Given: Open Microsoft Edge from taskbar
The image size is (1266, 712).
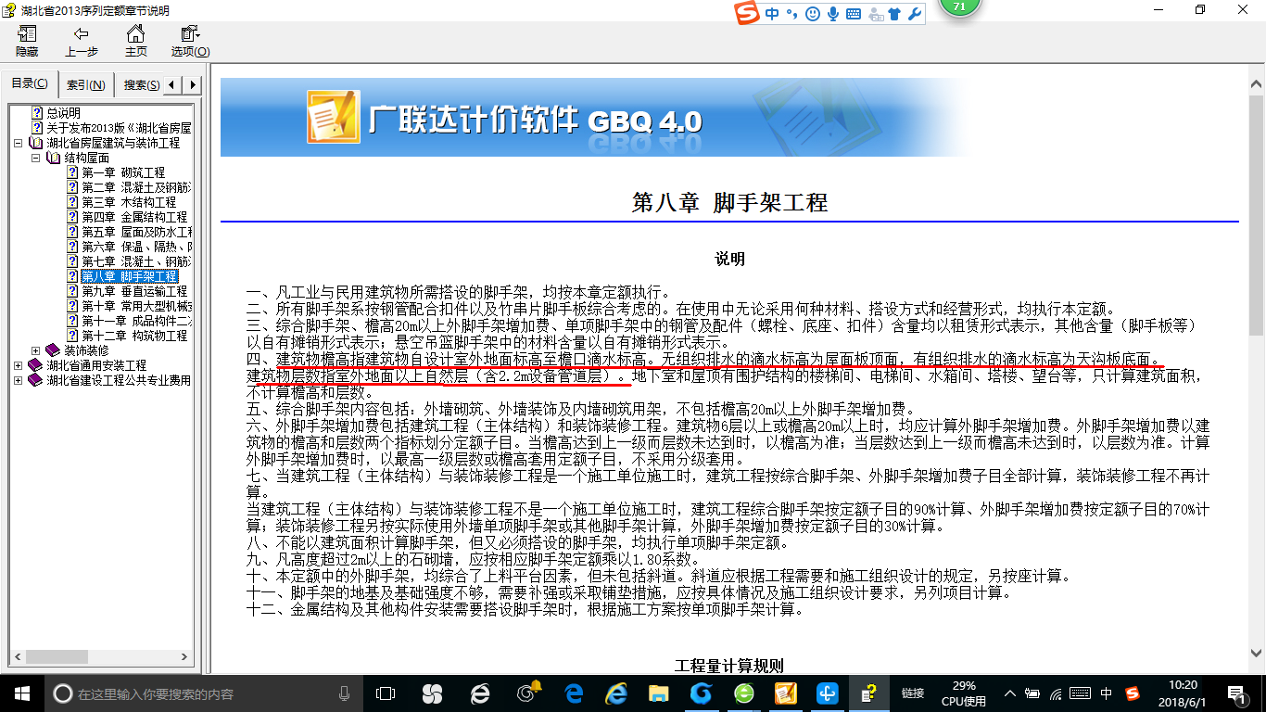Looking at the screenshot, I should 574,693.
